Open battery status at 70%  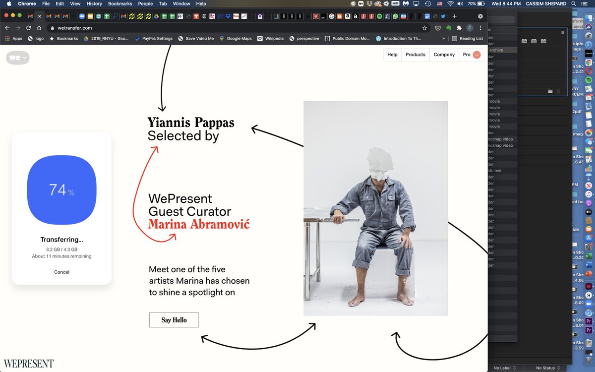tap(476, 3)
